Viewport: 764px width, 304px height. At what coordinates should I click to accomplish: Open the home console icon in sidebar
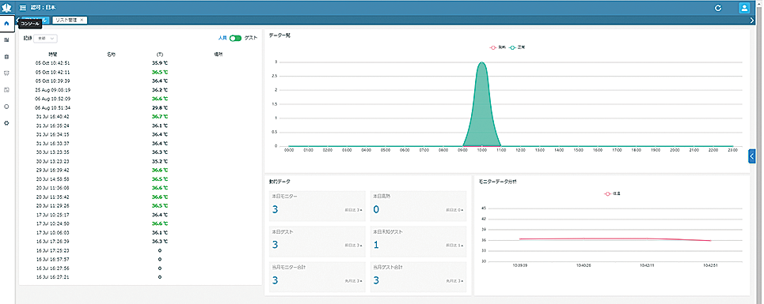pos(7,24)
